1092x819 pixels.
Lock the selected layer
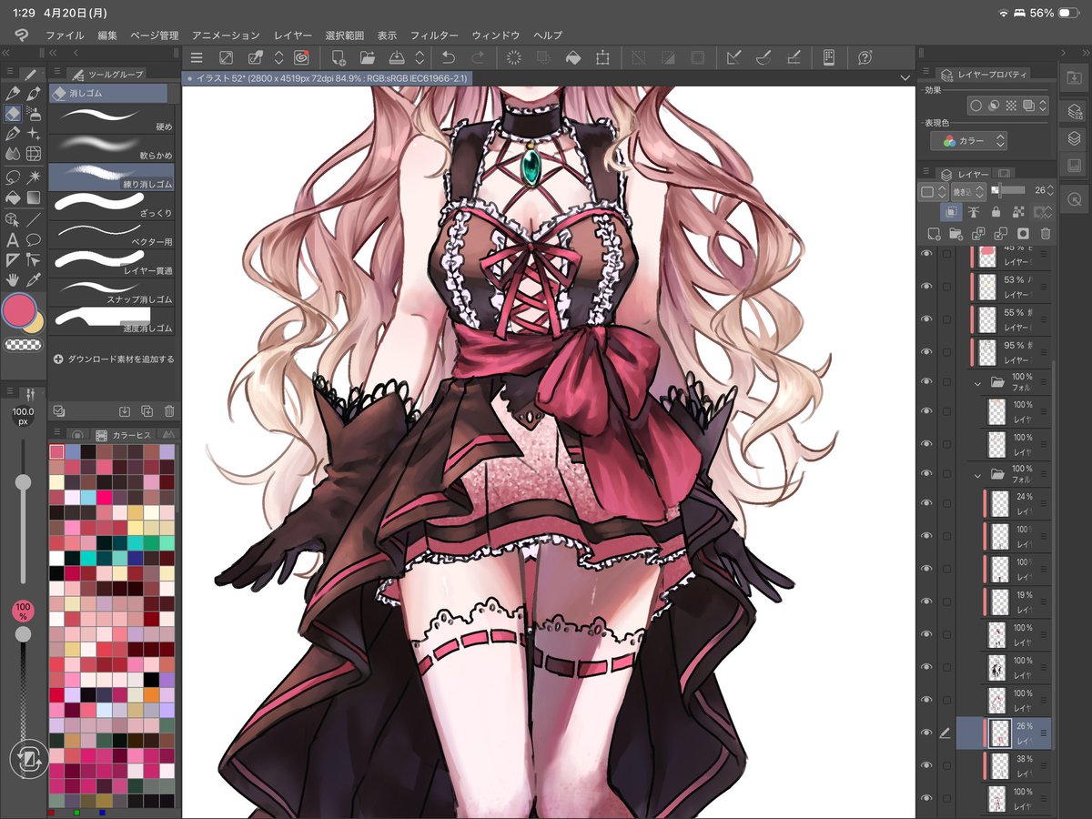tap(996, 211)
